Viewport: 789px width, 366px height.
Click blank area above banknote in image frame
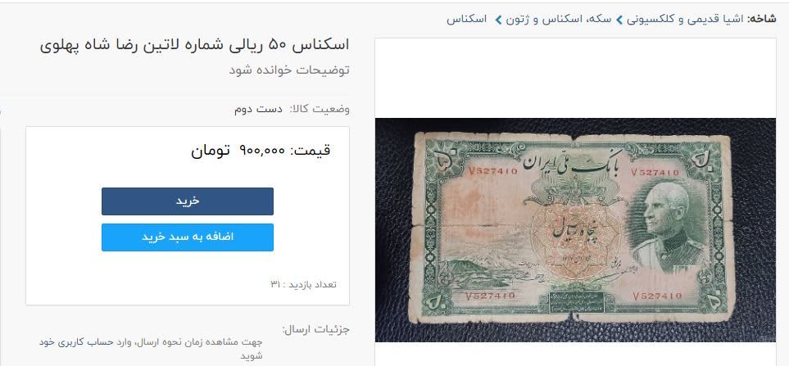click(575, 79)
